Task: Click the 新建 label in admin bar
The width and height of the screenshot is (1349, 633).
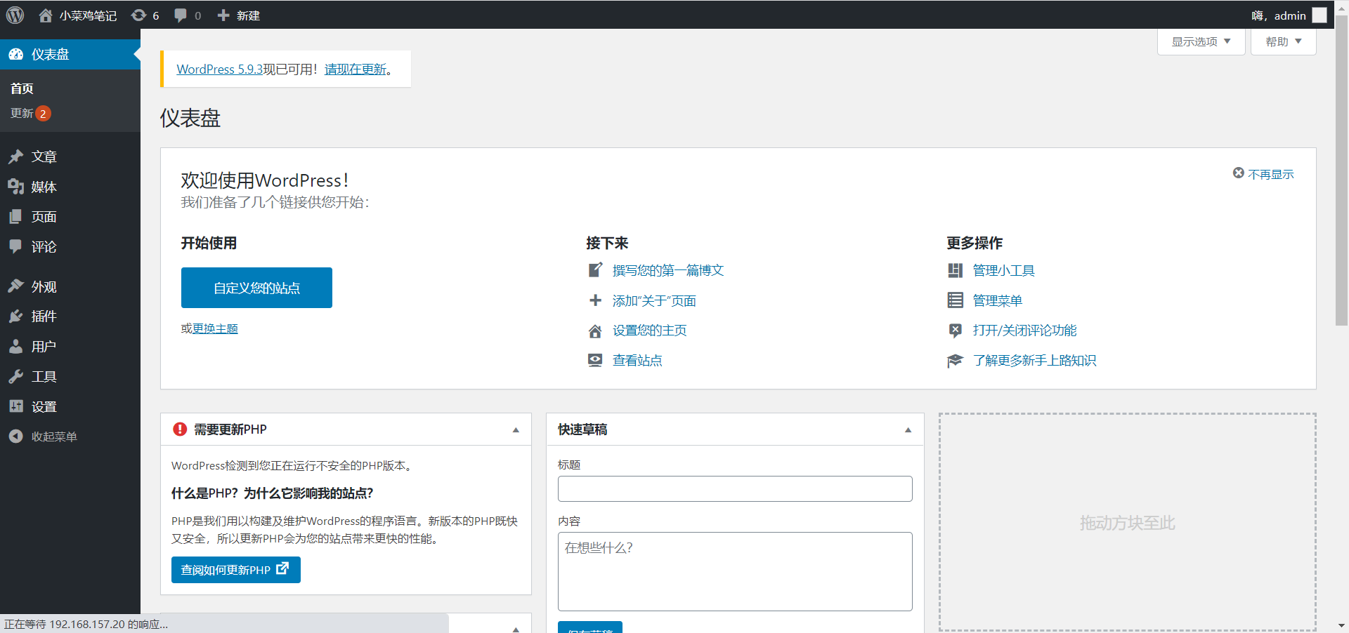Action: (249, 15)
